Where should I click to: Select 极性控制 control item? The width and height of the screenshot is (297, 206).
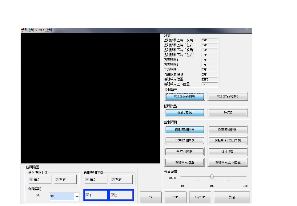click(x=228, y=152)
